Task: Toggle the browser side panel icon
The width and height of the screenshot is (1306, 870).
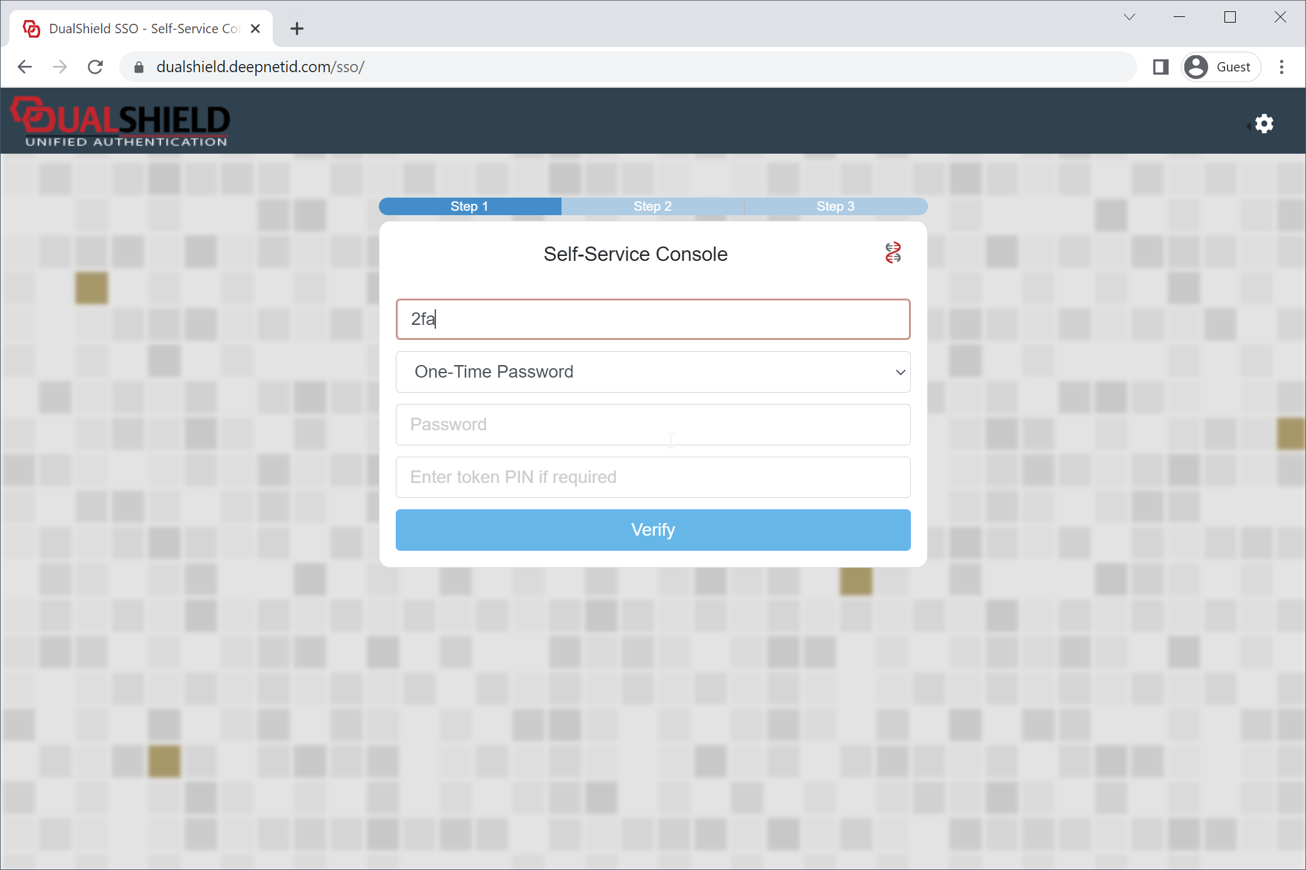Action: point(1160,67)
